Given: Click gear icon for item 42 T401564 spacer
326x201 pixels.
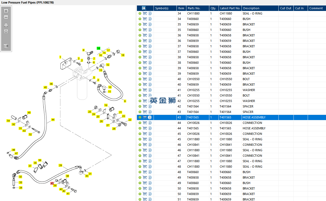Looking at the screenshot, I should (x=140, y=106).
